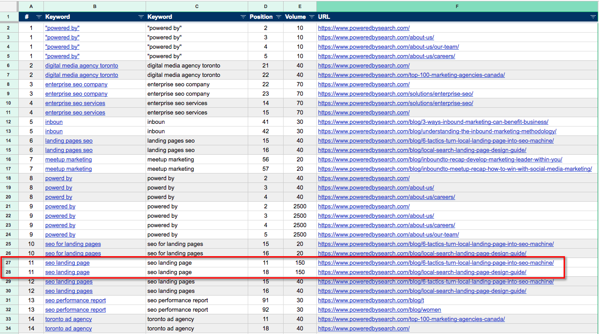Viewport: 599px width, 334px height.
Task: Select position cell showing 41
Action: pyautogui.click(x=266, y=122)
